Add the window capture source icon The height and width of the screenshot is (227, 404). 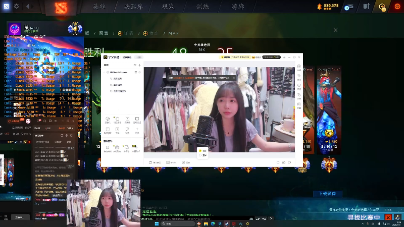[108, 130]
